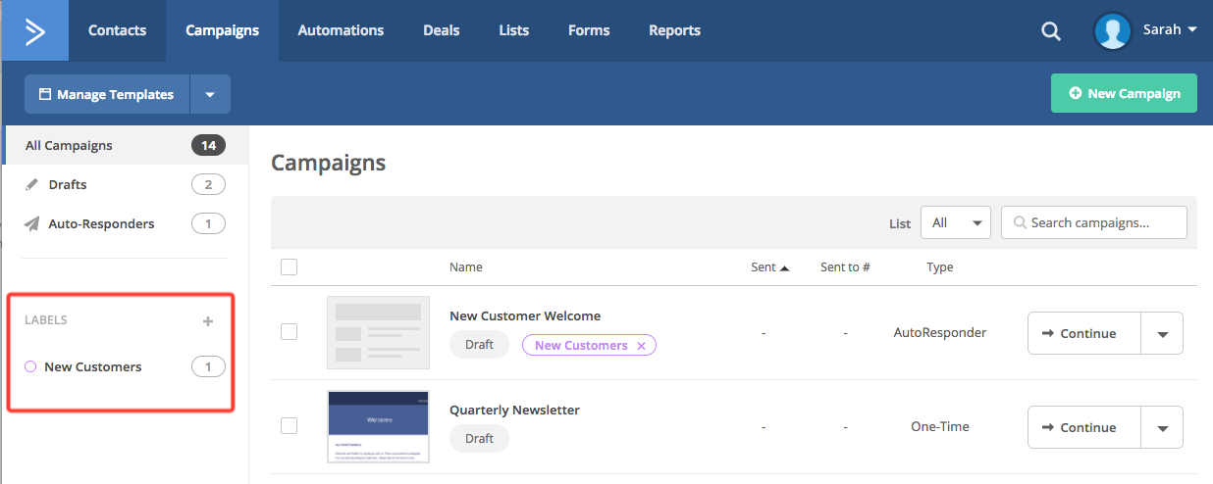Expand options arrow beside New Customer Welcome Continue
The image size is (1213, 484).
point(1162,334)
